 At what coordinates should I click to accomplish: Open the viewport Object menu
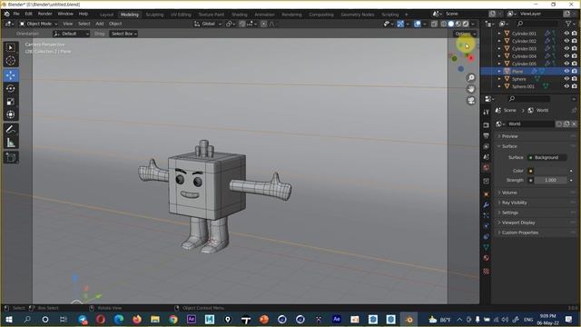pos(115,24)
